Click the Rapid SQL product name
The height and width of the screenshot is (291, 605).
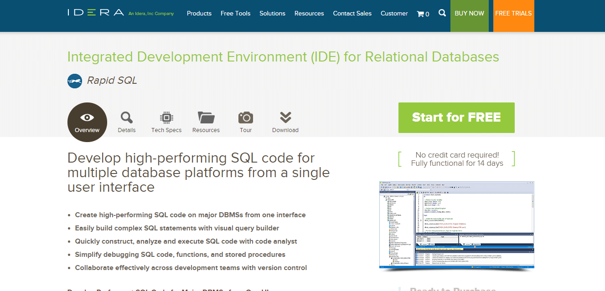click(112, 81)
